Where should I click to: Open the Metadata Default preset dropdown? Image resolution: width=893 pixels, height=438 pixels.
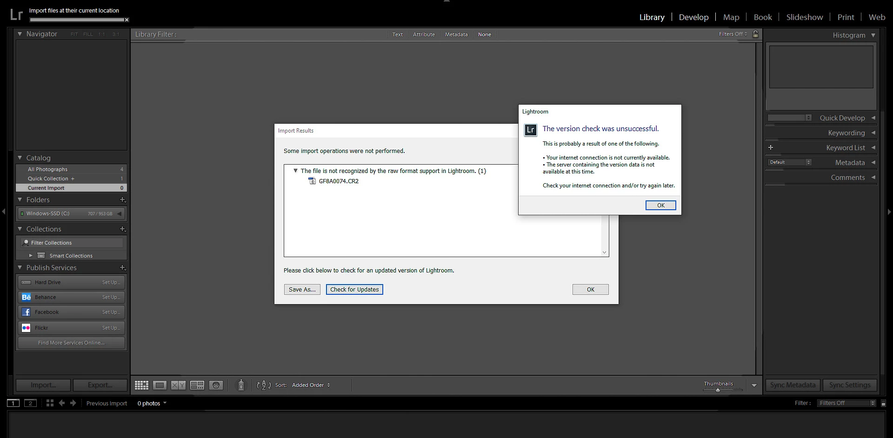pos(790,162)
